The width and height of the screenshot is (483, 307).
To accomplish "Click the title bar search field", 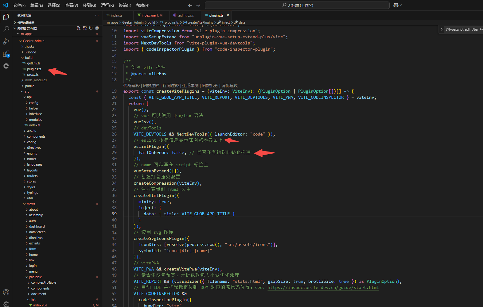I will pos(297,5).
